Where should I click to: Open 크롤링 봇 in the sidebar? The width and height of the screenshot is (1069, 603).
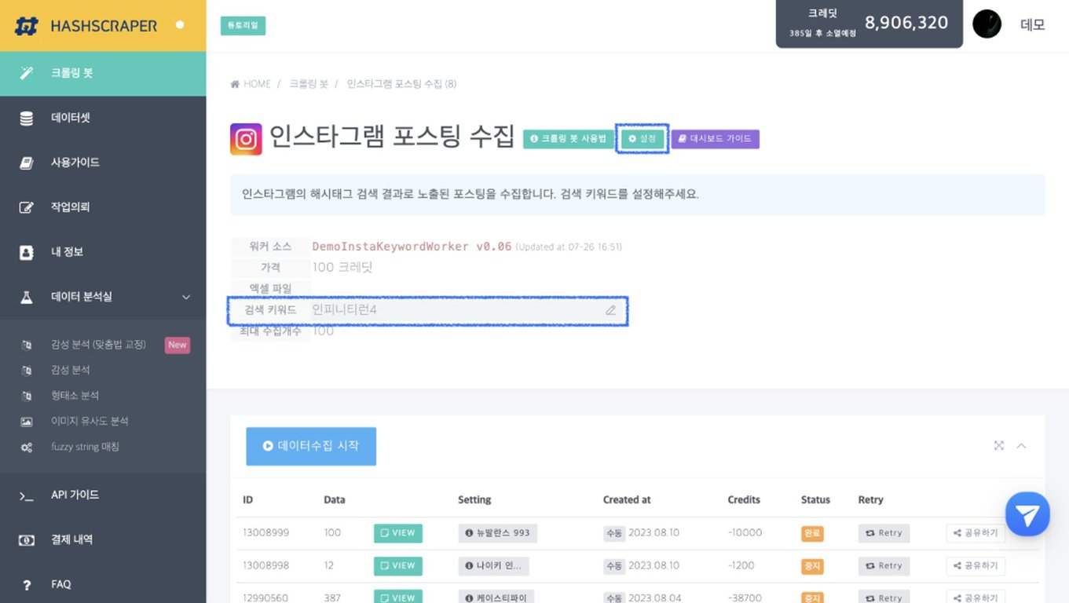pos(103,73)
